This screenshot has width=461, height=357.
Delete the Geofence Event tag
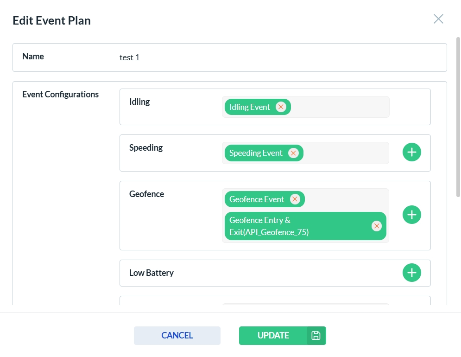295,199
